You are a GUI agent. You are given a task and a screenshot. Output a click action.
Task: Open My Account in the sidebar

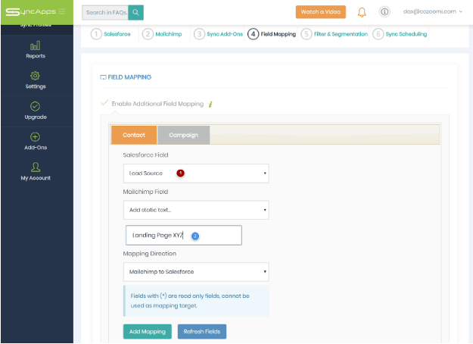coord(36,171)
